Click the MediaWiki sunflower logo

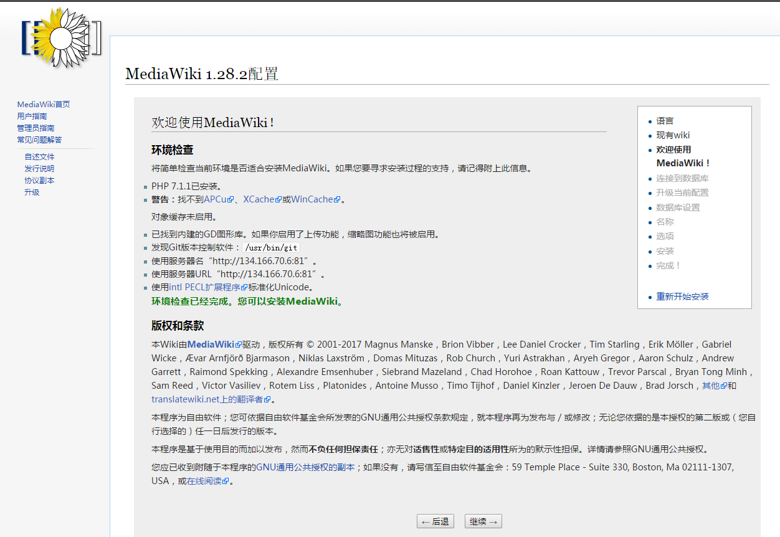click(x=60, y=37)
